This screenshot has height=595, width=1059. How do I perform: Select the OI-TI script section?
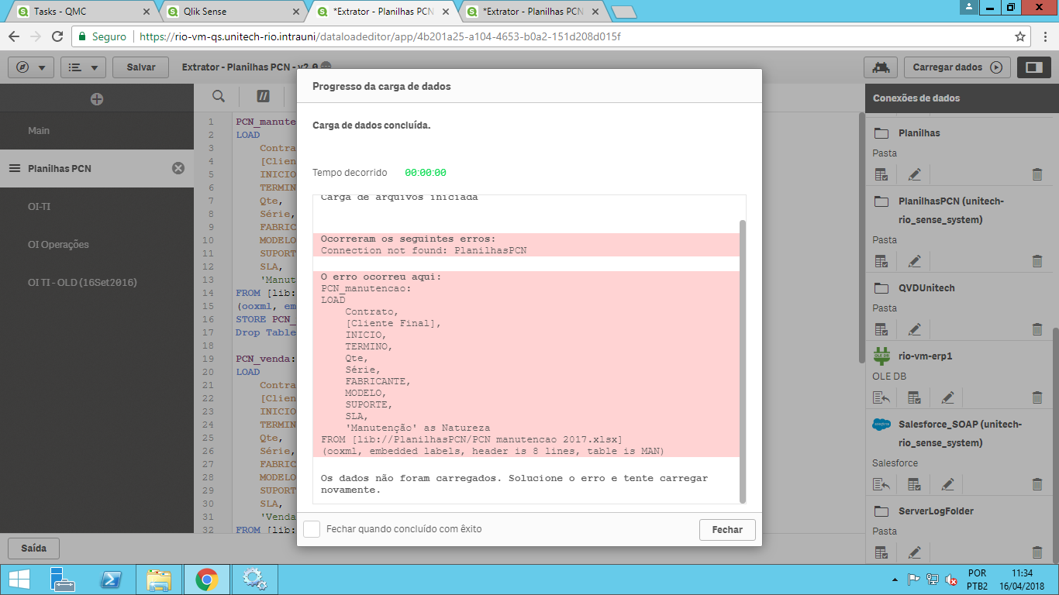point(97,206)
